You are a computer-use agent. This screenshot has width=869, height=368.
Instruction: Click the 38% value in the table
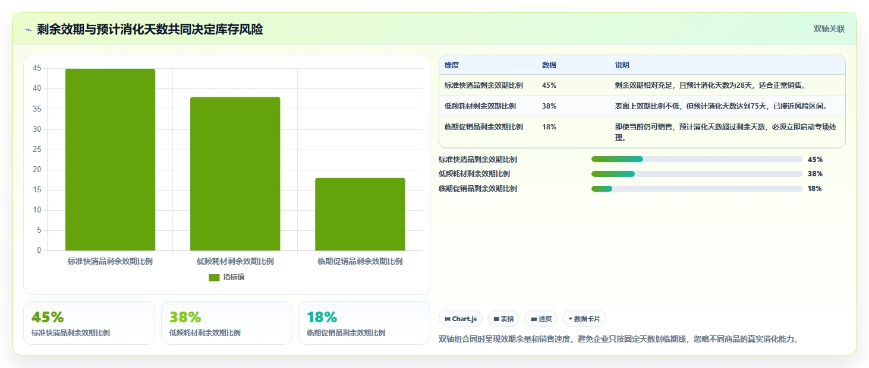click(549, 106)
